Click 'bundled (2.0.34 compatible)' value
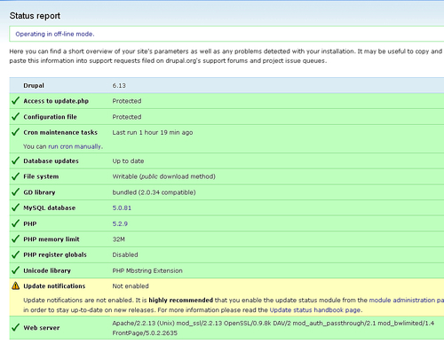Screen dimensions: 444x344 pos(154,192)
